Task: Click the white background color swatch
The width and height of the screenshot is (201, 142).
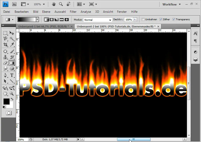Action: [11, 106]
